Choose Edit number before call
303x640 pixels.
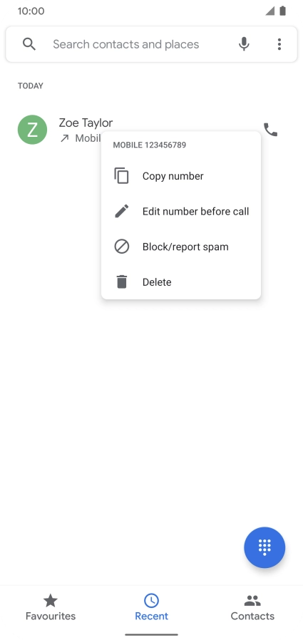181,212
